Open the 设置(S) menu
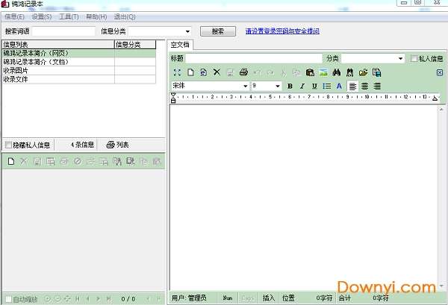This screenshot has width=448, height=305. [42, 17]
